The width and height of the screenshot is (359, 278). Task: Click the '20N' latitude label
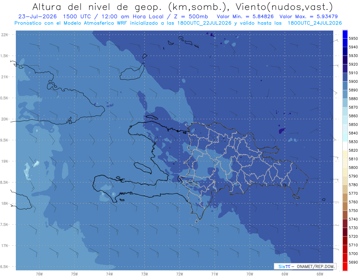coord(4,119)
